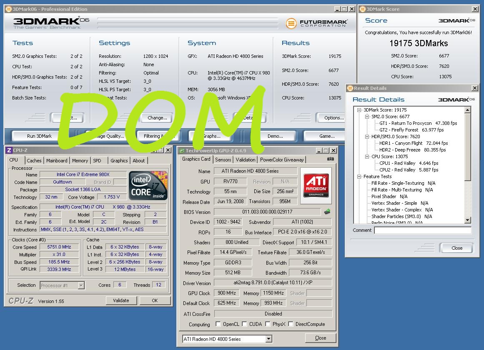Image resolution: width=484 pixels, height=350 pixels.
Task: Toggle the CUDA computing checkbox
Action: pos(245,324)
